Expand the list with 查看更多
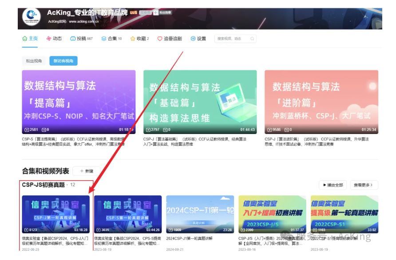Screen dimensions: 396x260 click(364, 185)
